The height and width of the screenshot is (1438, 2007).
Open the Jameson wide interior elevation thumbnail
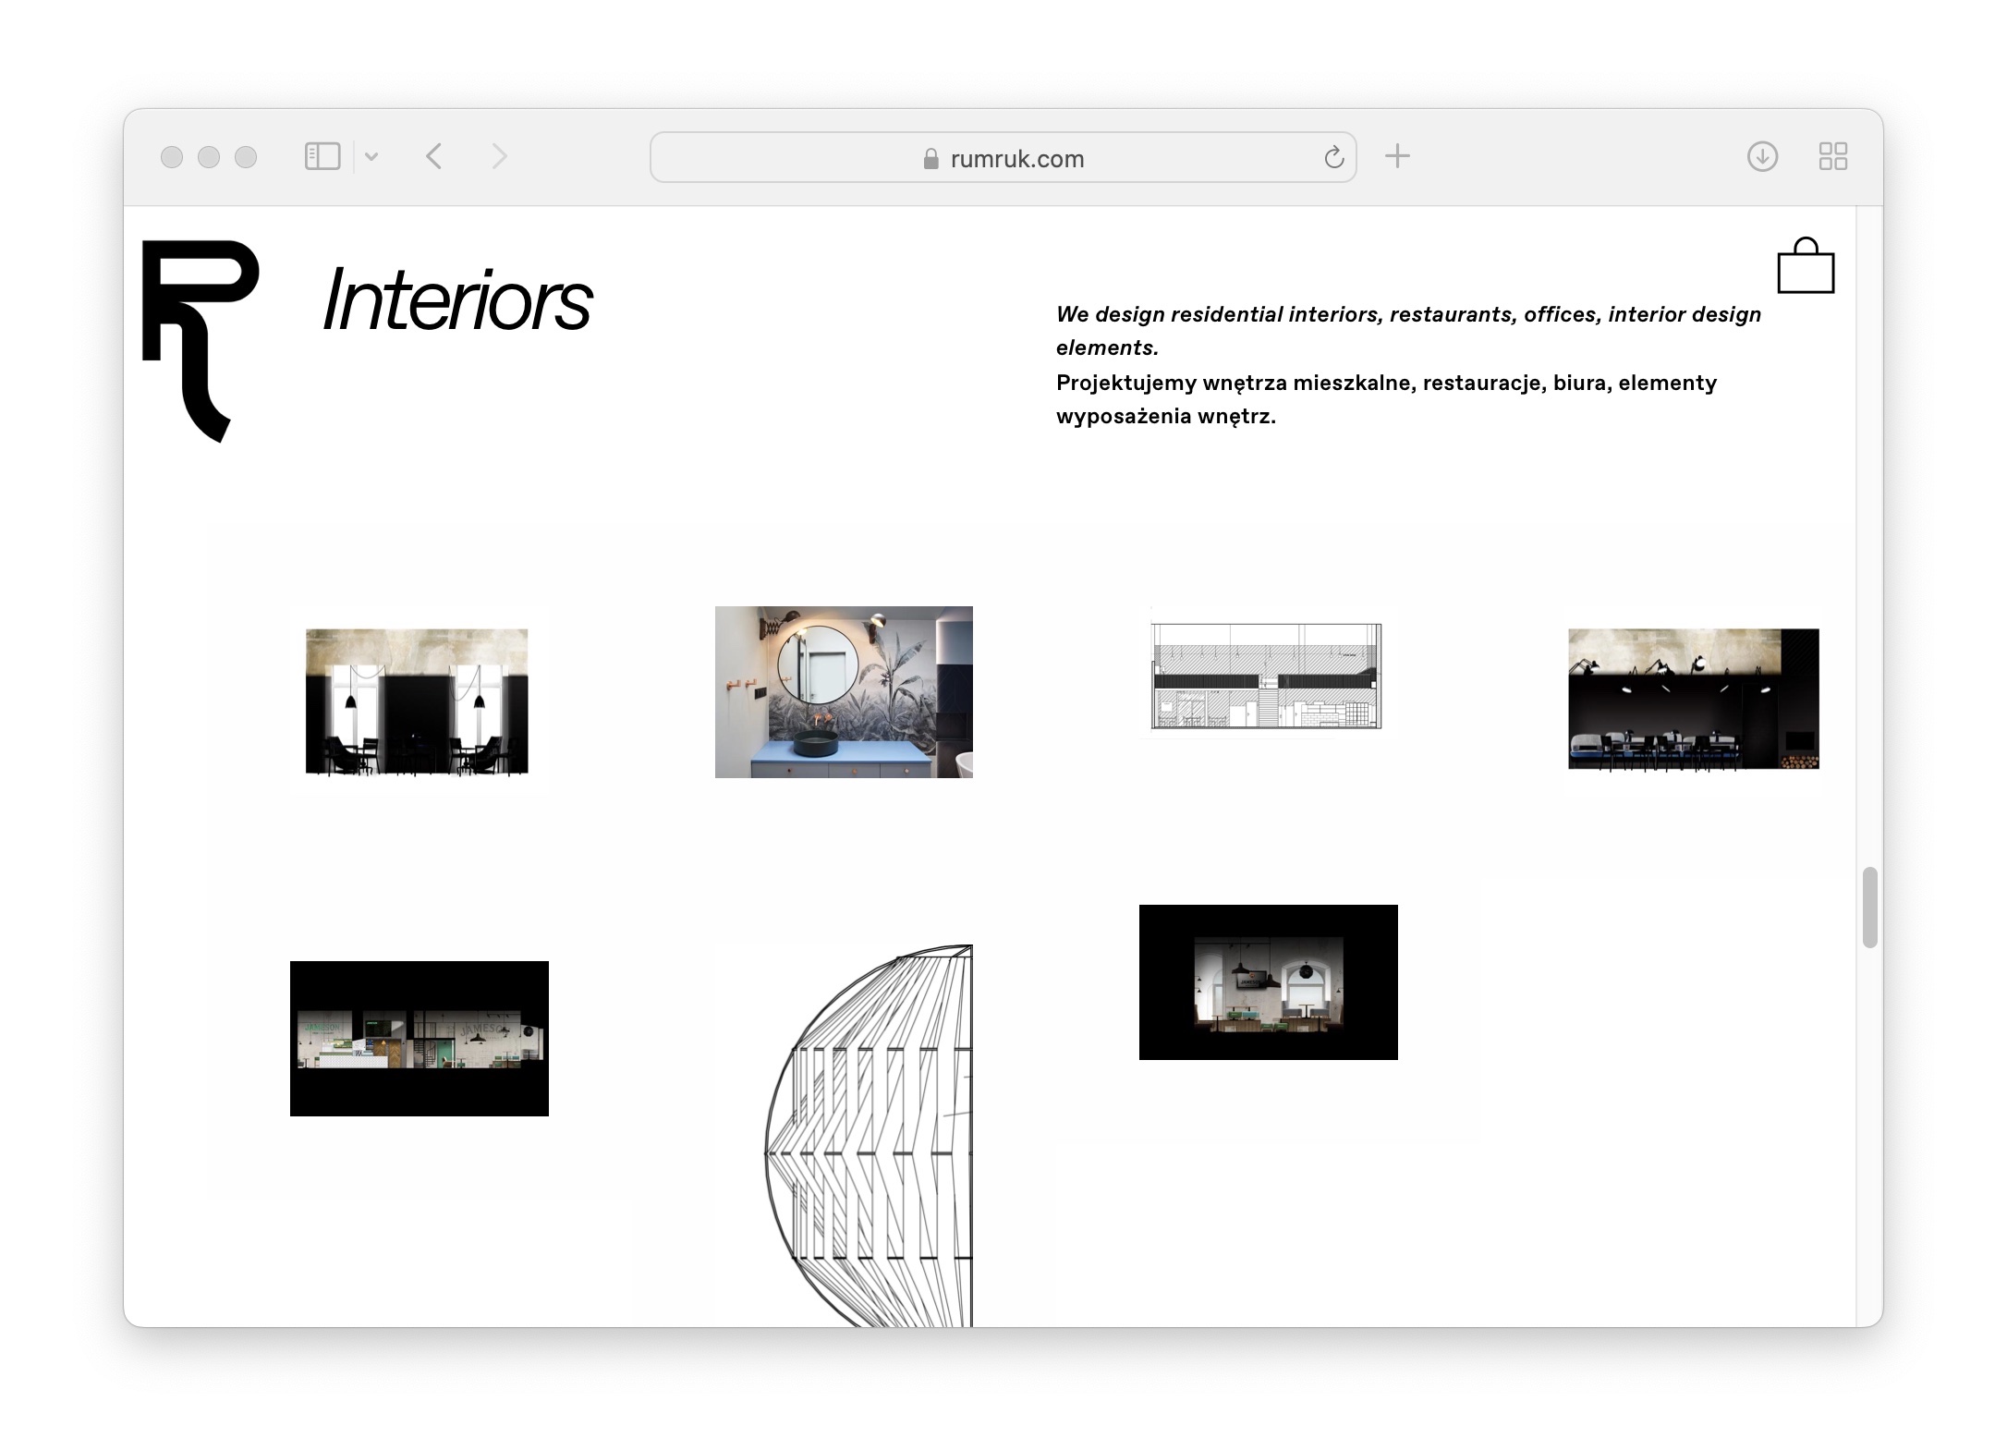point(419,1038)
